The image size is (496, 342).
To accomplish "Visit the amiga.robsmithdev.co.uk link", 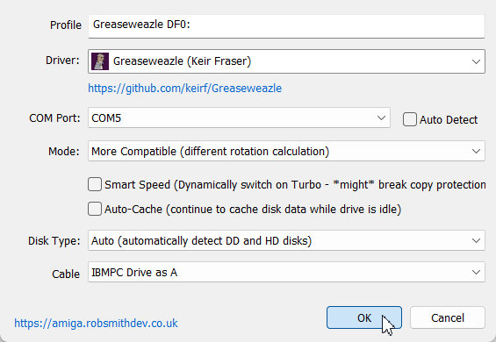I will tap(96, 323).
